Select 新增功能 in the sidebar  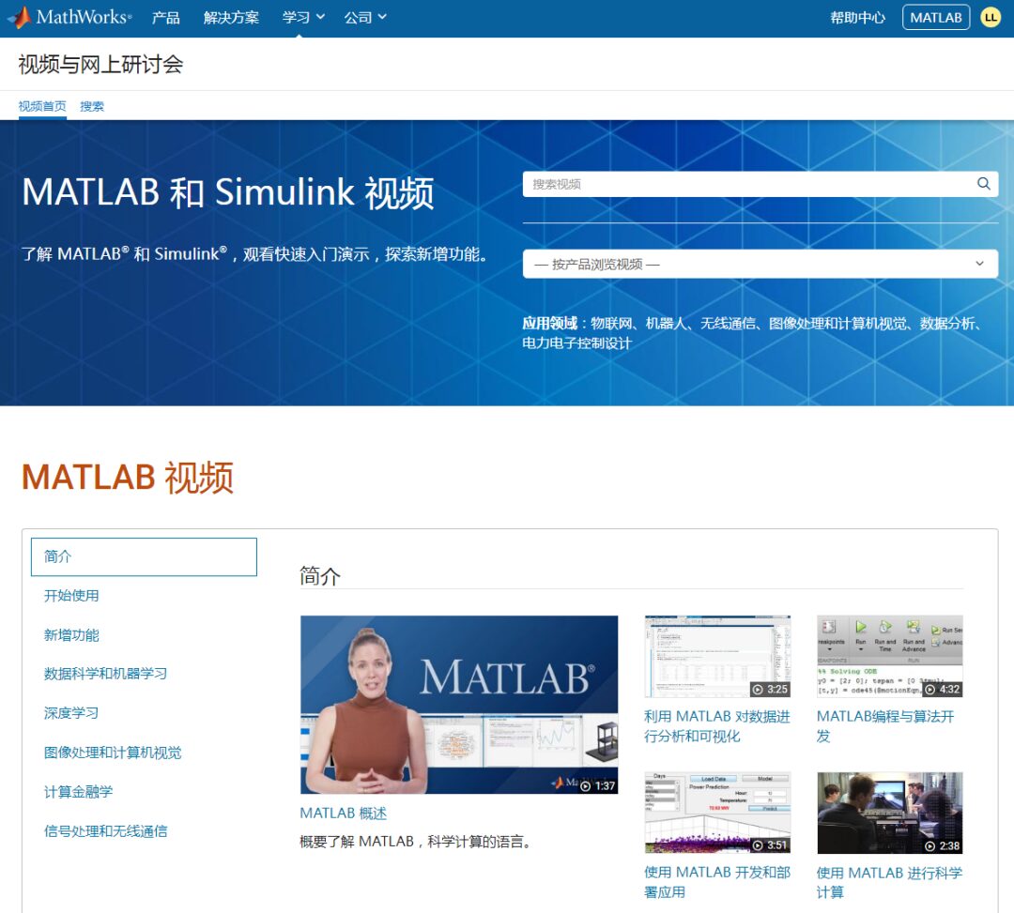pos(71,635)
